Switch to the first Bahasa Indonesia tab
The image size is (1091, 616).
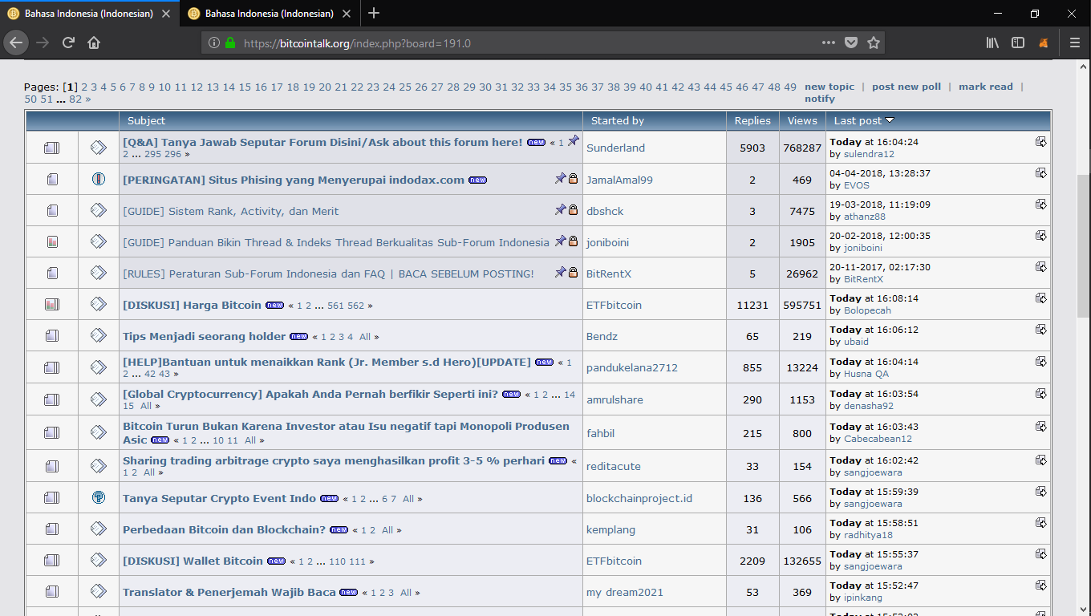[x=89, y=13]
